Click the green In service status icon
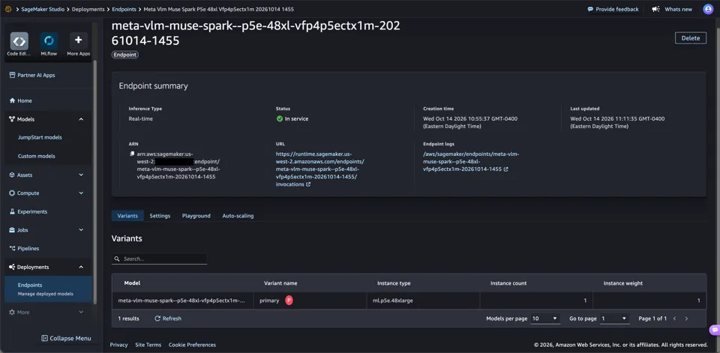 pyautogui.click(x=280, y=118)
